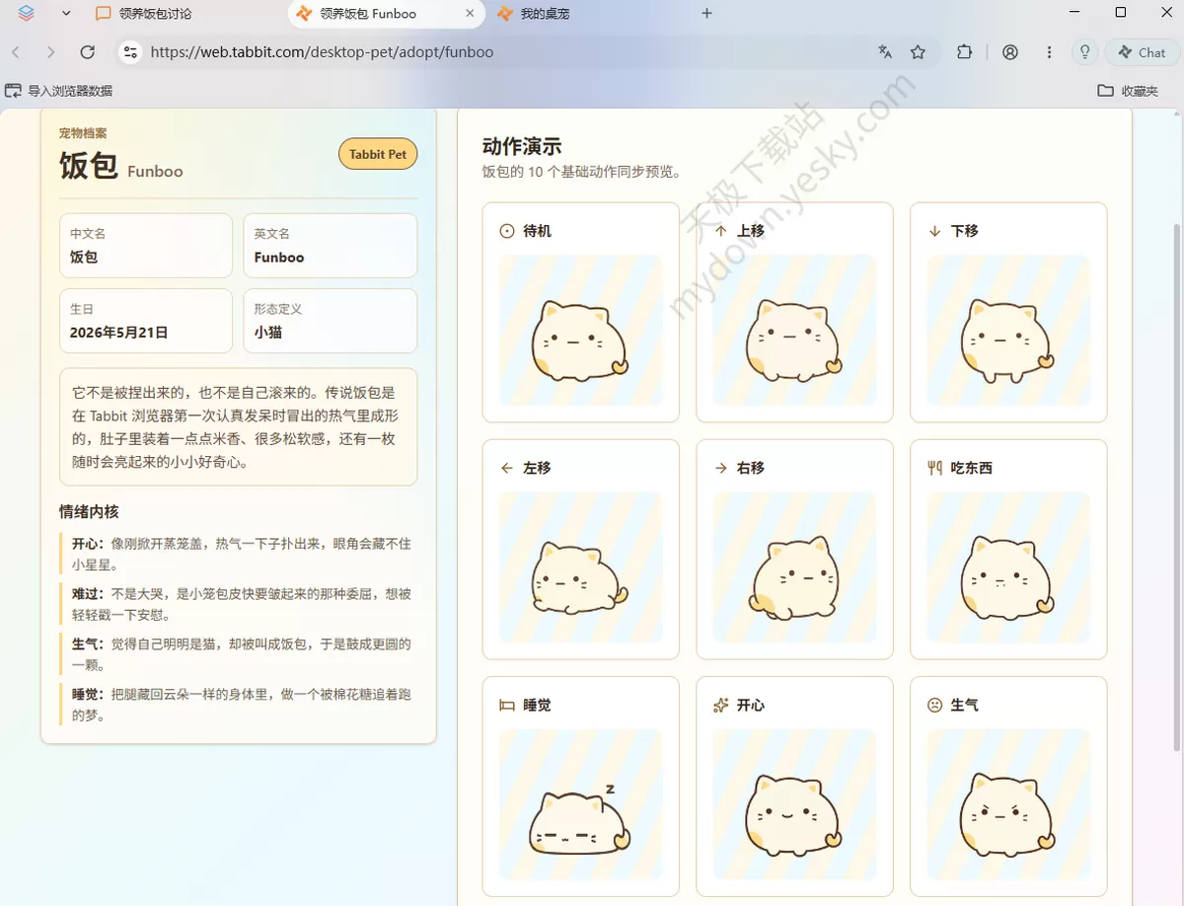Click the page vertical scrollbar
The image size is (1184, 906).
(1175, 488)
